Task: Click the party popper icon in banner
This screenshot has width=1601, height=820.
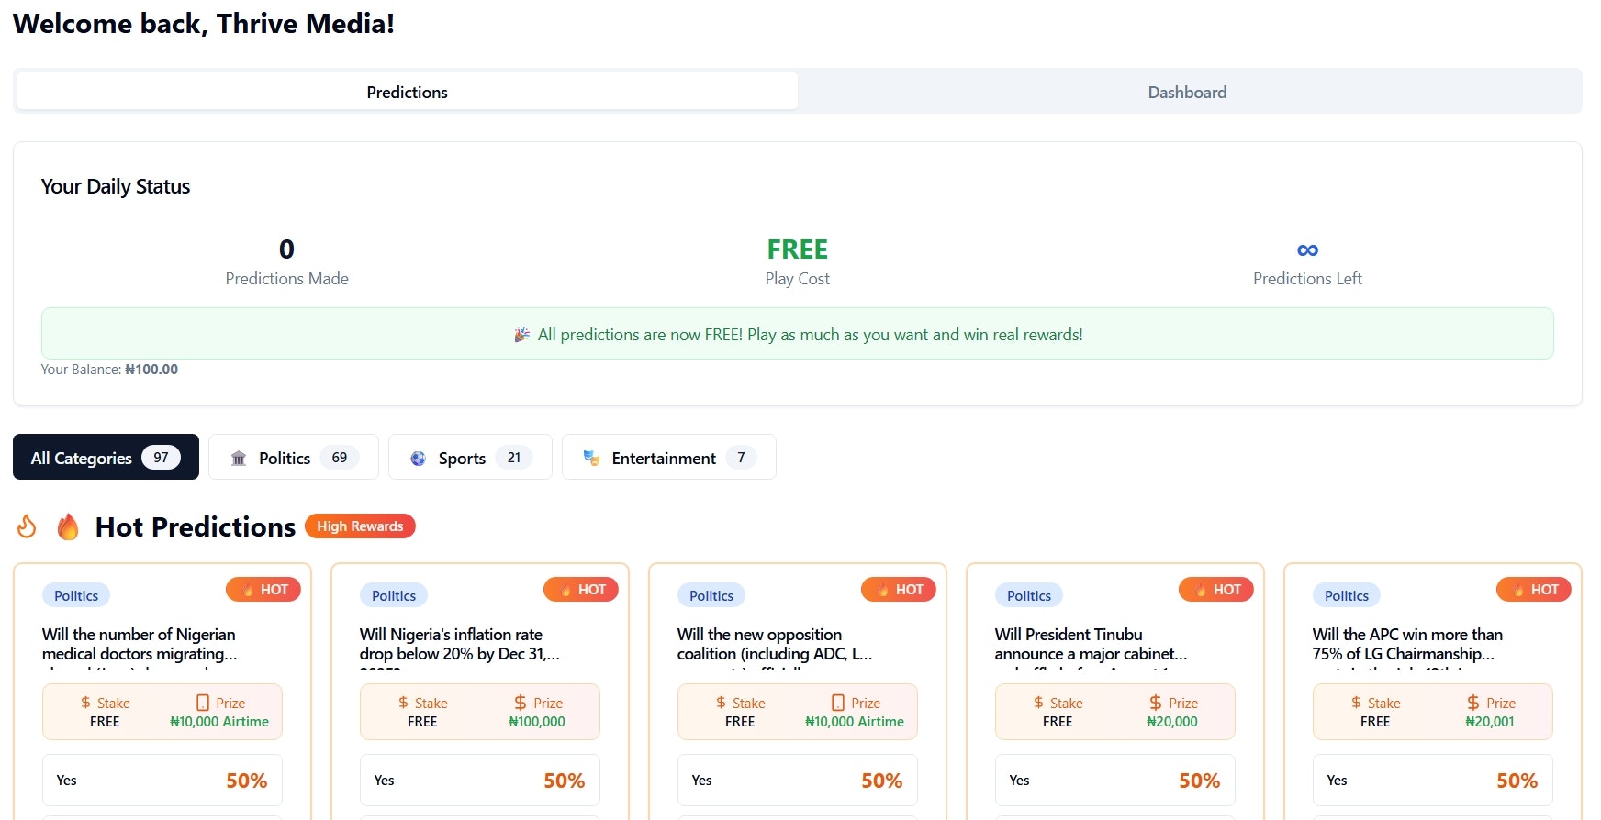Action: [521, 335]
